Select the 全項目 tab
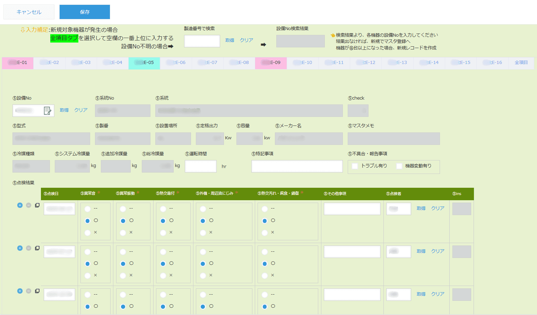This screenshot has width=537, height=315. (521, 63)
